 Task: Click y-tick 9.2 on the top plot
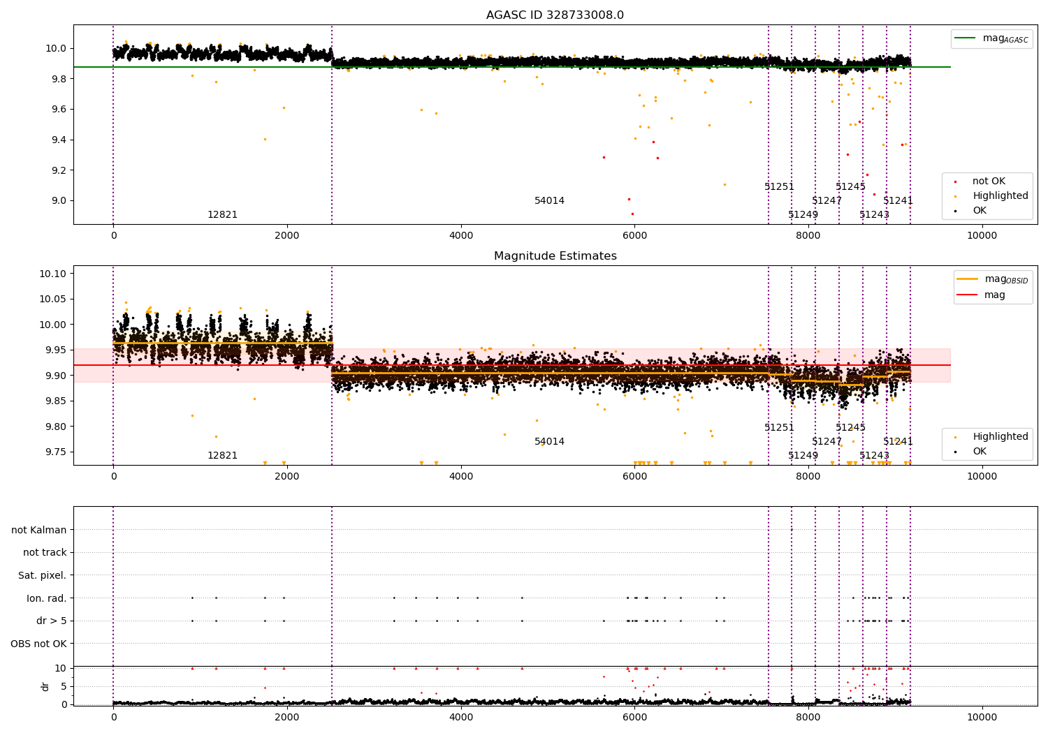59,170
